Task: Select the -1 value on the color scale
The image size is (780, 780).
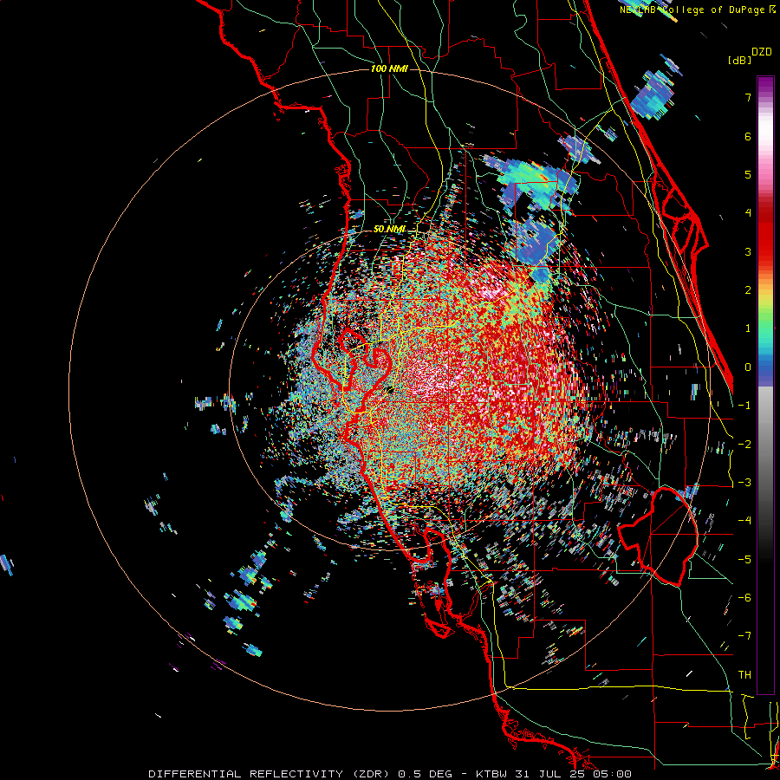Action: coord(744,406)
